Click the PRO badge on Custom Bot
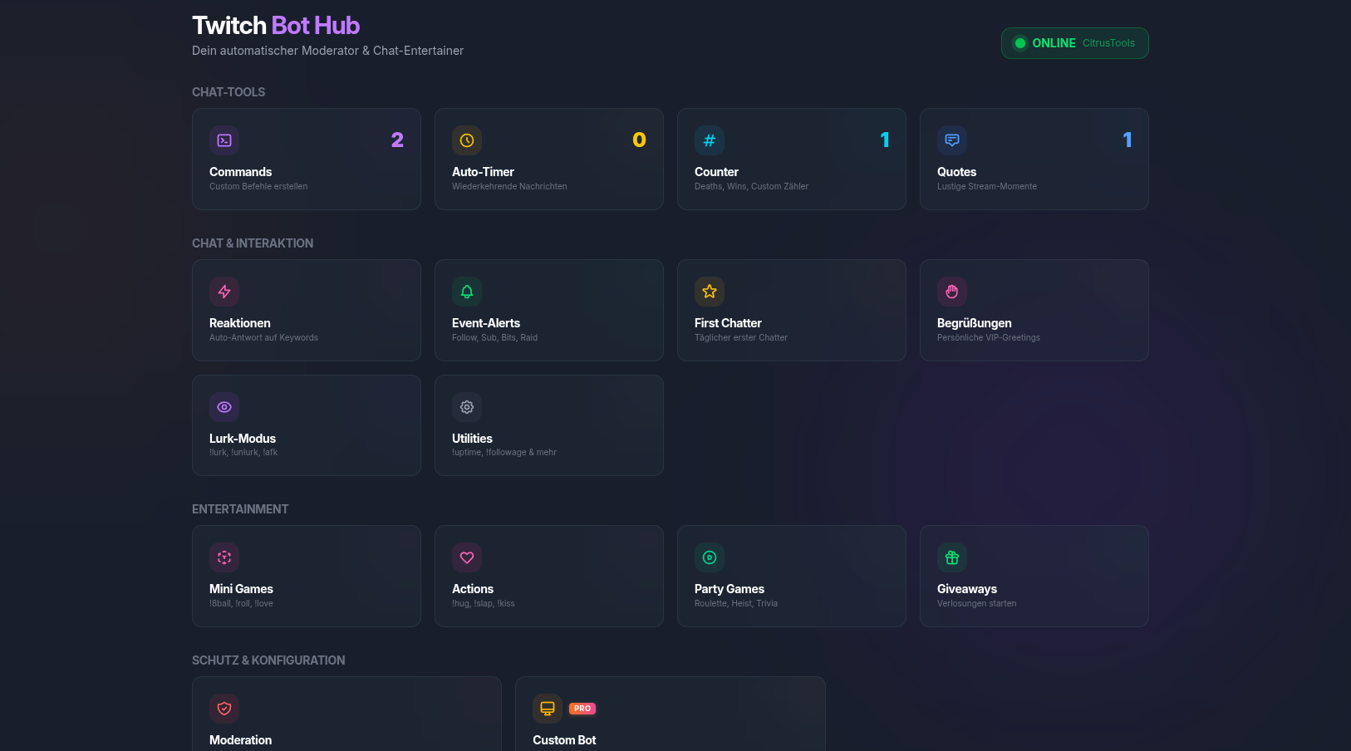This screenshot has width=1351, height=751. click(x=582, y=708)
